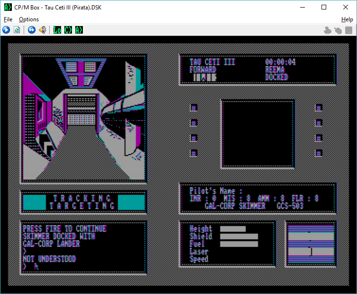Viewport: 357px width, 294px height.
Task: Click the green 'A>' drive icon in toolbar
Action: (79, 30)
